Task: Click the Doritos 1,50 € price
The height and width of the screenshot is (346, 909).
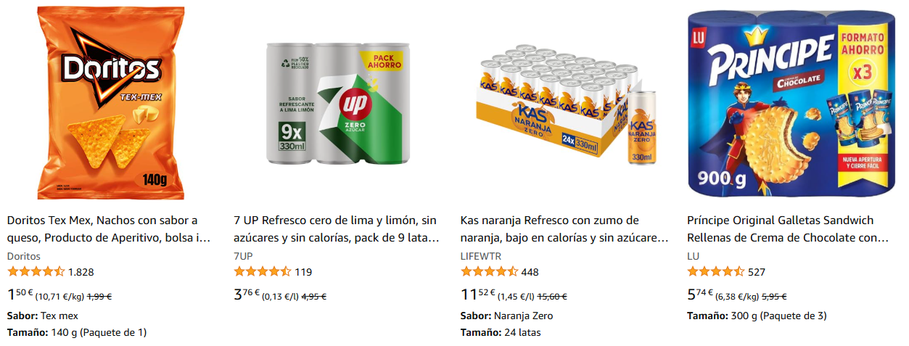Action: pos(20,294)
